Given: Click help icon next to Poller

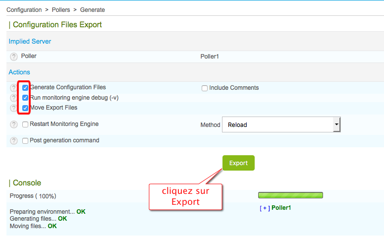Looking at the screenshot, I should click(14, 57).
